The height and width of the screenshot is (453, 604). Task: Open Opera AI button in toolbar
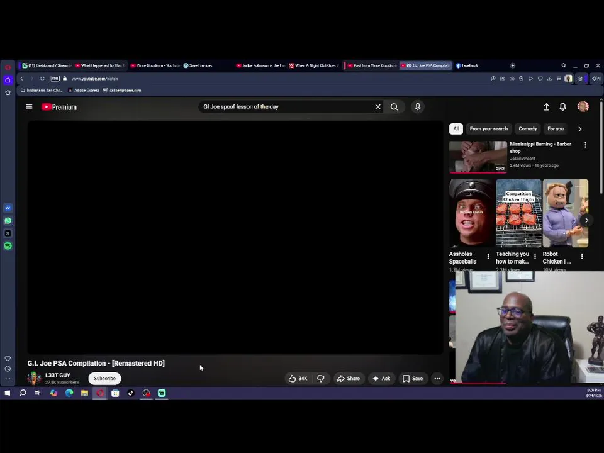[x=596, y=78]
